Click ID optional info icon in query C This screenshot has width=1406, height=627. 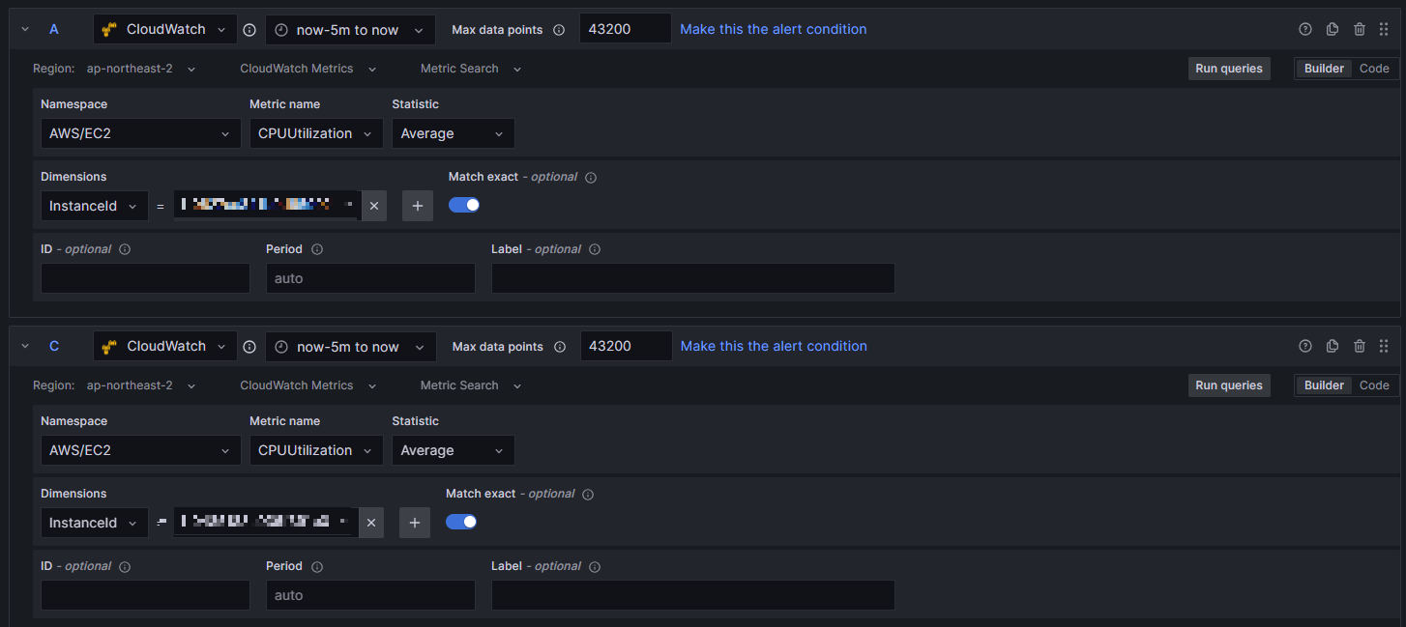(125, 566)
